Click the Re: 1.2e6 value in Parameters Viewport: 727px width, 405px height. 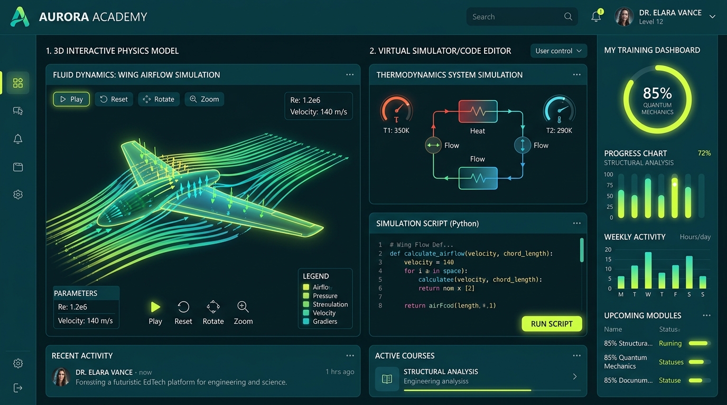click(72, 307)
